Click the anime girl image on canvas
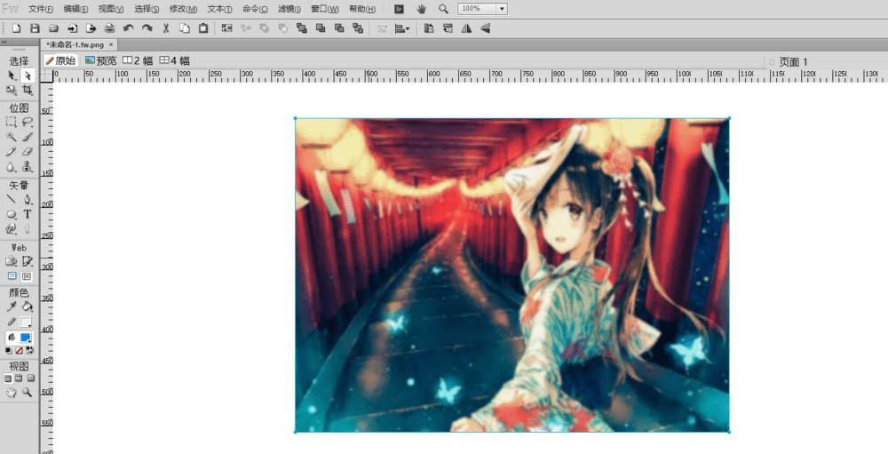Viewport: 888px width, 454px height. (x=512, y=275)
